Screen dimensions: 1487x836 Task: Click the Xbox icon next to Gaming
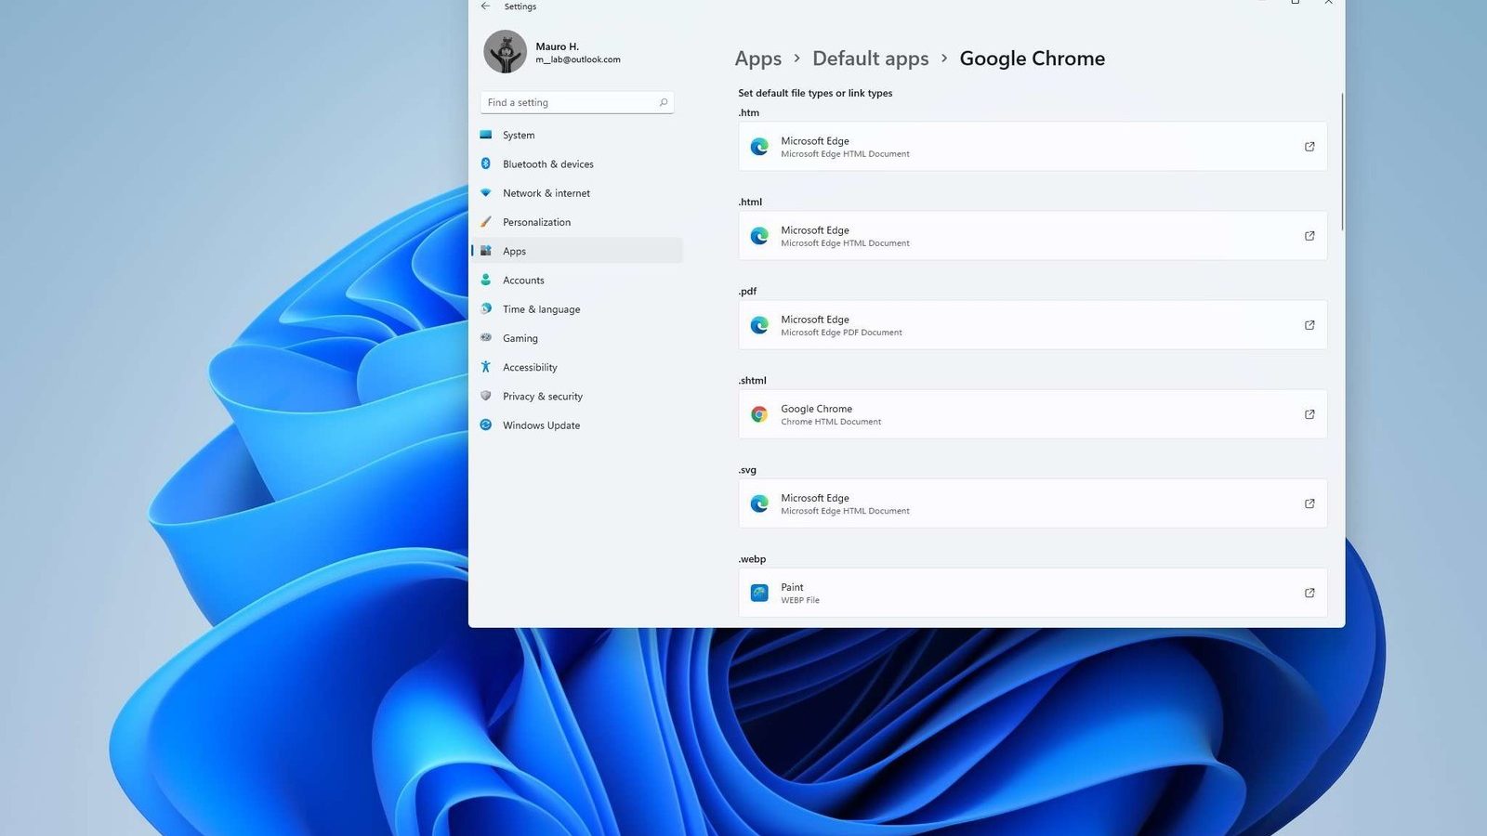pyautogui.click(x=486, y=338)
